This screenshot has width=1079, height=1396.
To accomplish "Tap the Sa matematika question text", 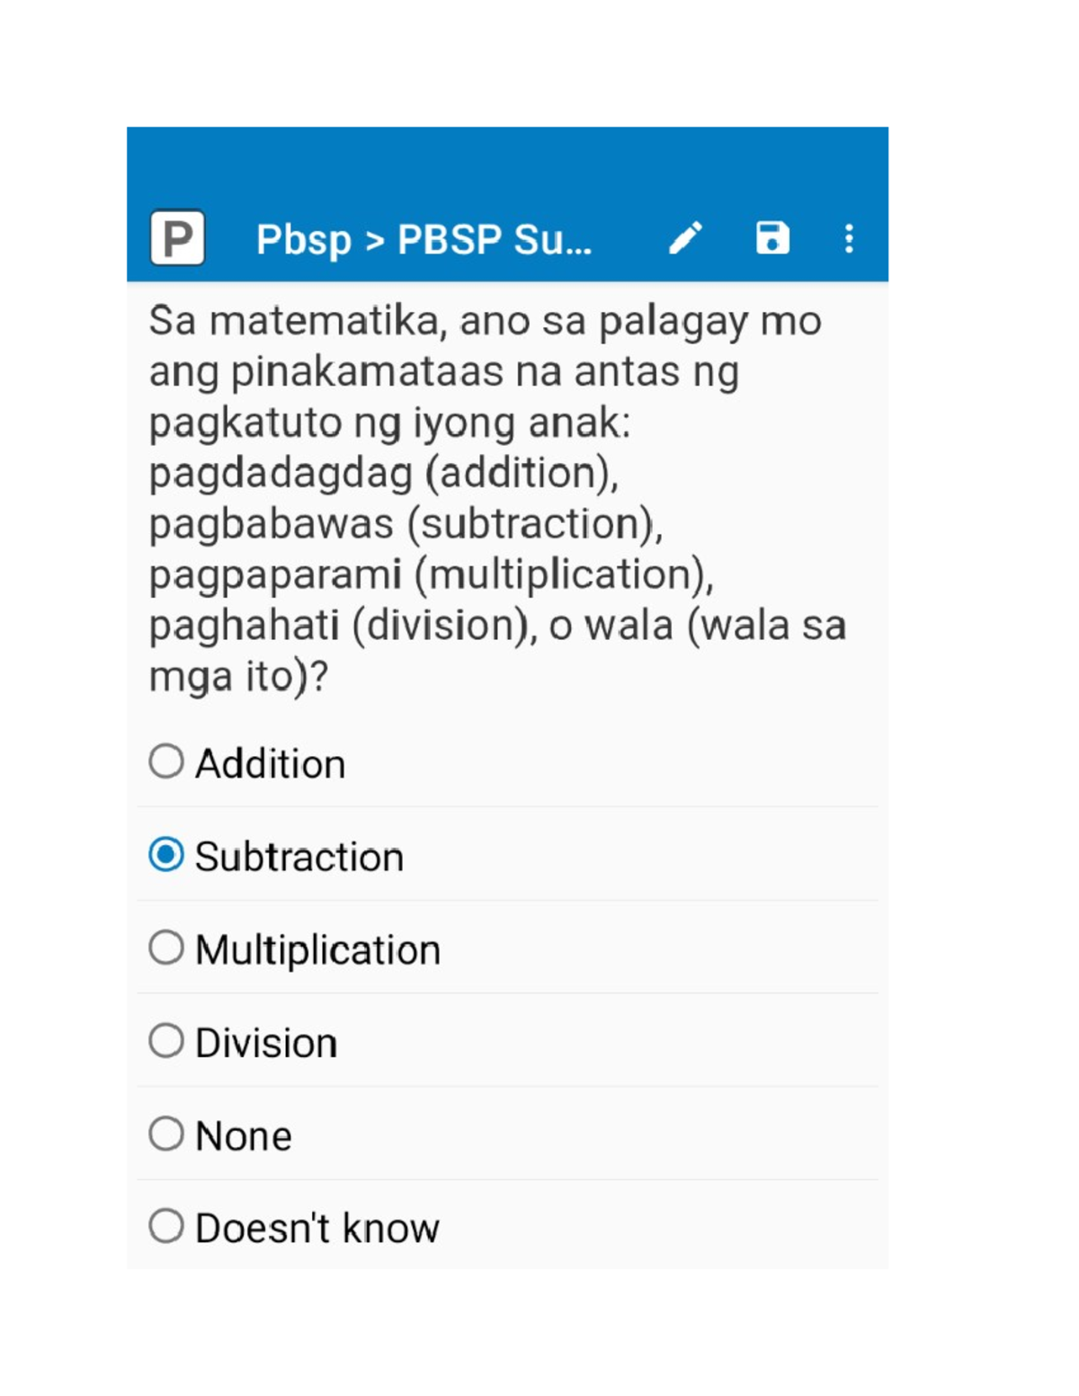I will coord(497,499).
